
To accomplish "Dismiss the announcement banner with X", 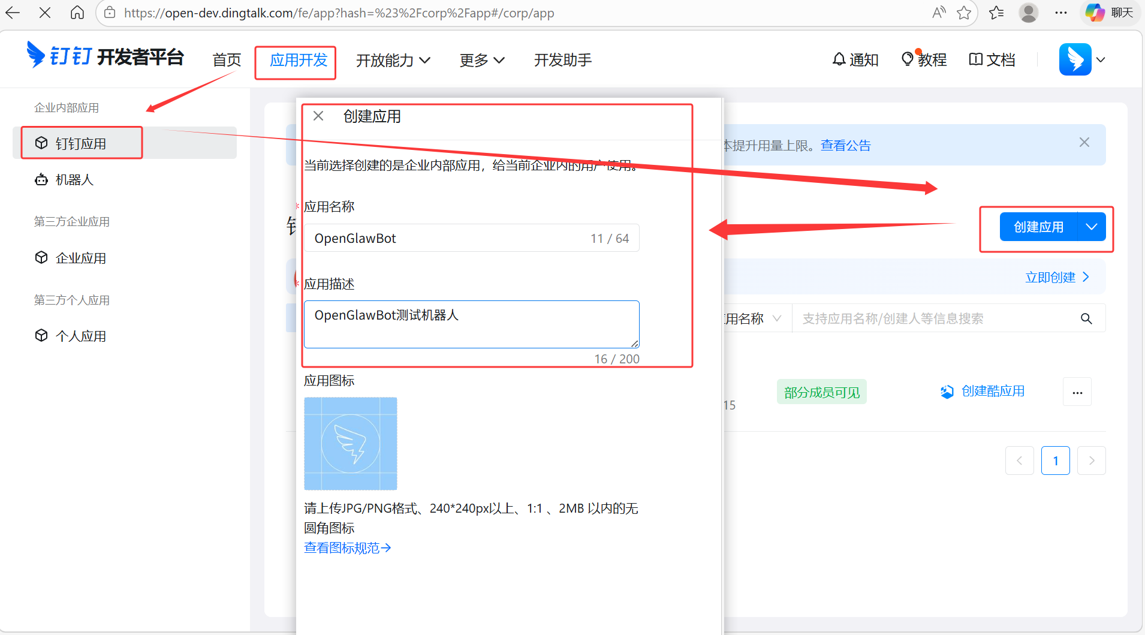I will [1084, 142].
